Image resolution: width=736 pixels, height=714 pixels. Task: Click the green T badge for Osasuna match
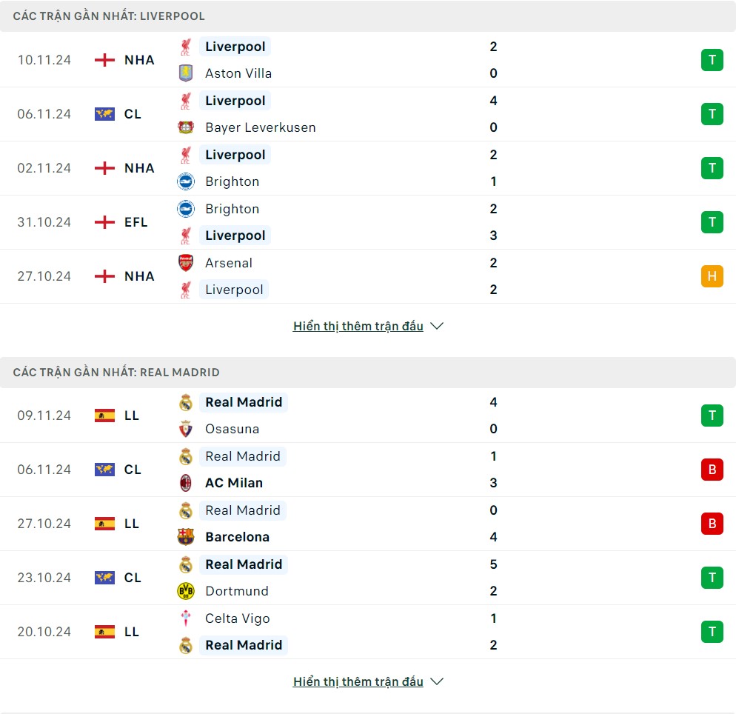(x=712, y=416)
